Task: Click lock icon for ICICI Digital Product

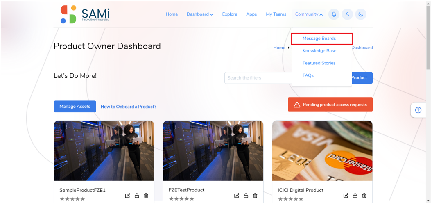Action: pyautogui.click(x=355, y=196)
